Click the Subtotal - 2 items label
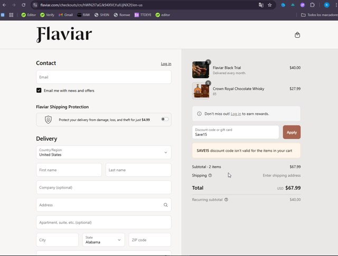 (x=206, y=167)
